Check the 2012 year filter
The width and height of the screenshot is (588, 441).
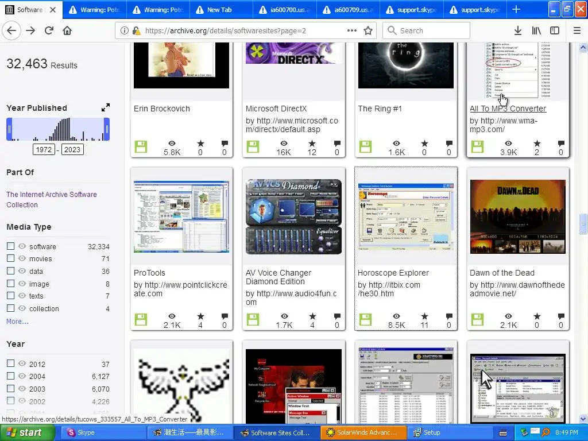(10, 363)
